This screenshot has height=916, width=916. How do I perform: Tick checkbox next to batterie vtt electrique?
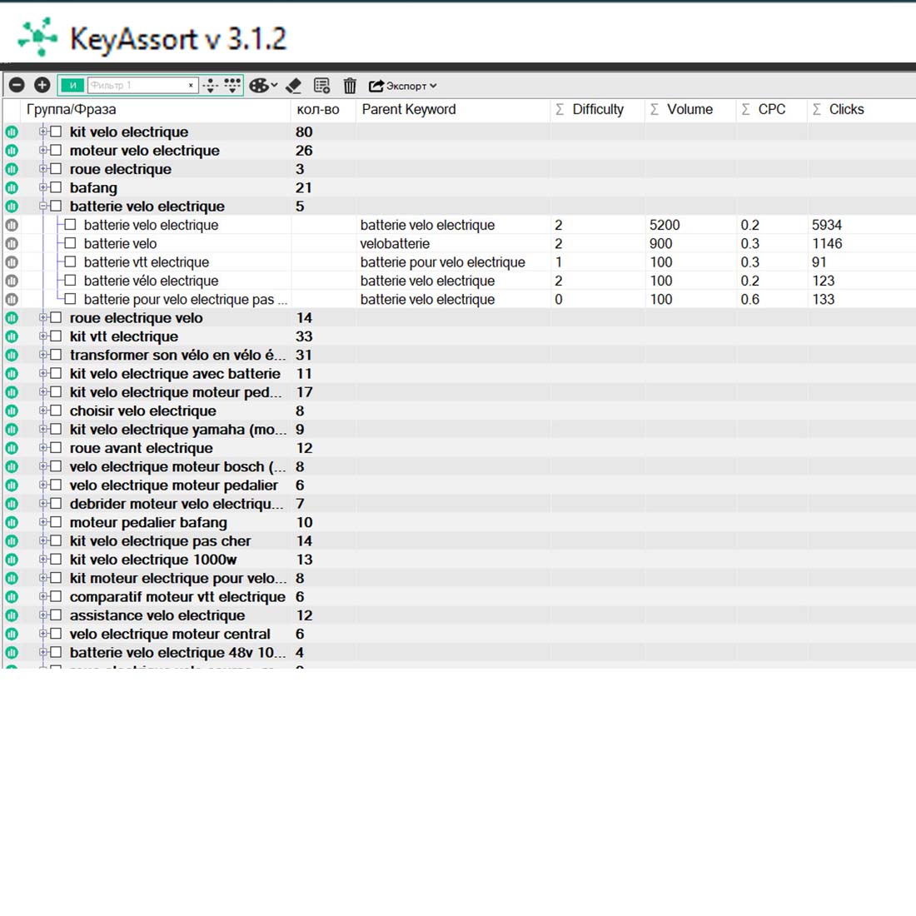(x=70, y=262)
